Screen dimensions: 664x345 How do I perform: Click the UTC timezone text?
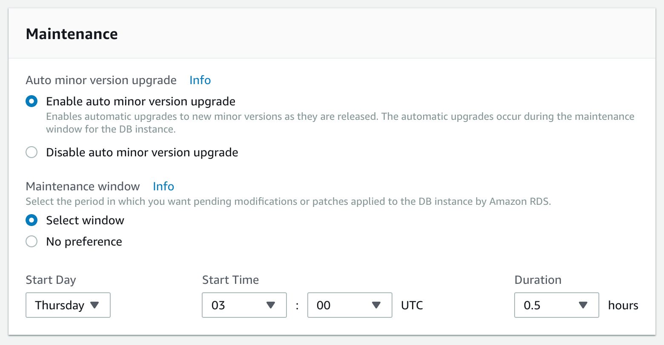pyautogui.click(x=412, y=305)
